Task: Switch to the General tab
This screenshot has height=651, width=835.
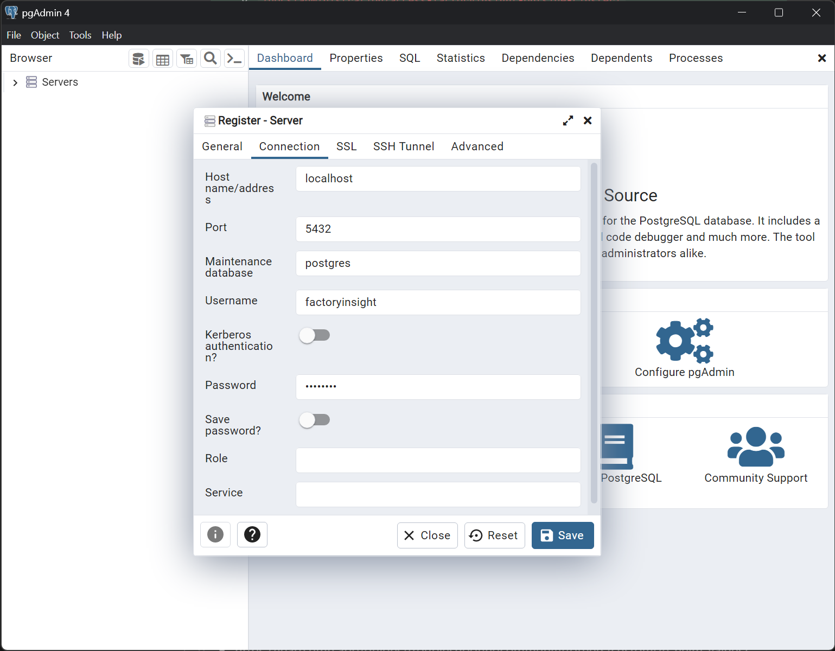Action: pyautogui.click(x=222, y=146)
